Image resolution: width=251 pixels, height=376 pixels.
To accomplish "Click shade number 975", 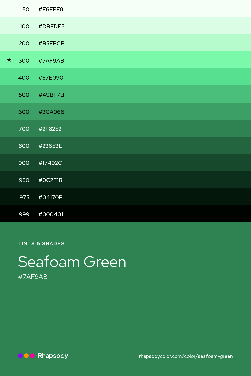I will tap(24, 197).
